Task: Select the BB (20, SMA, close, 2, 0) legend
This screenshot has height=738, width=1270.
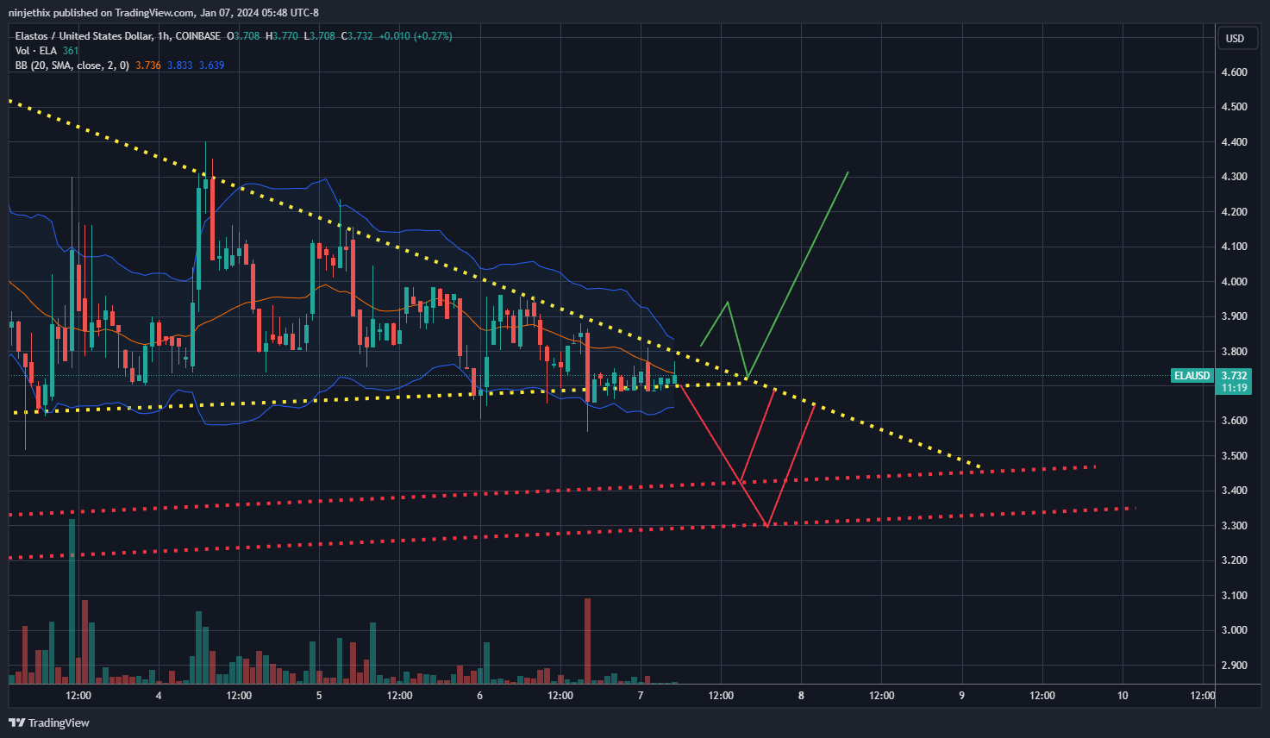Action: [72, 66]
